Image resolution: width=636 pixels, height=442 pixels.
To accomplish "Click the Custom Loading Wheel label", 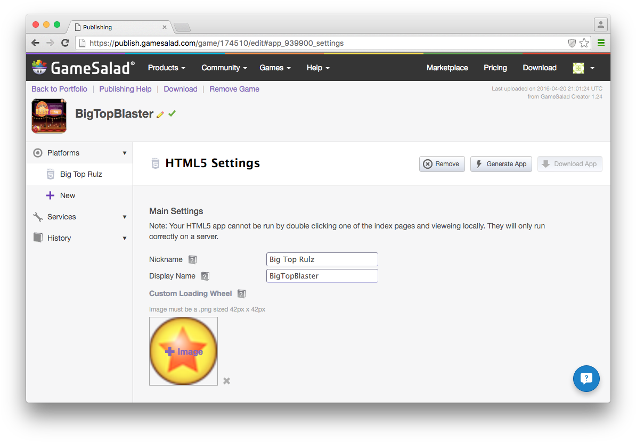I will (190, 293).
